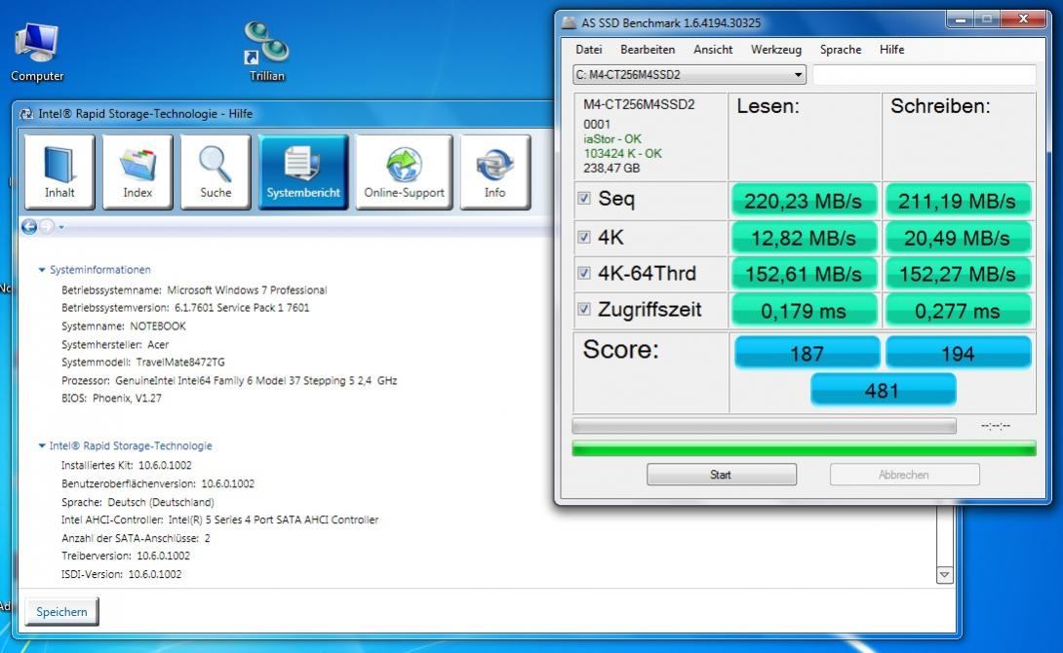Open the Suche search button

pos(216,172)
